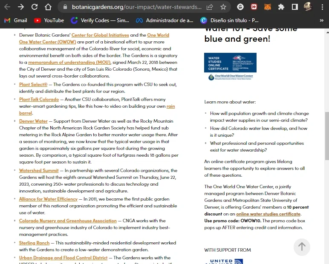
Task: Open the online water studies certificate link
Action: pyautogui.click(x=268, y=214)
